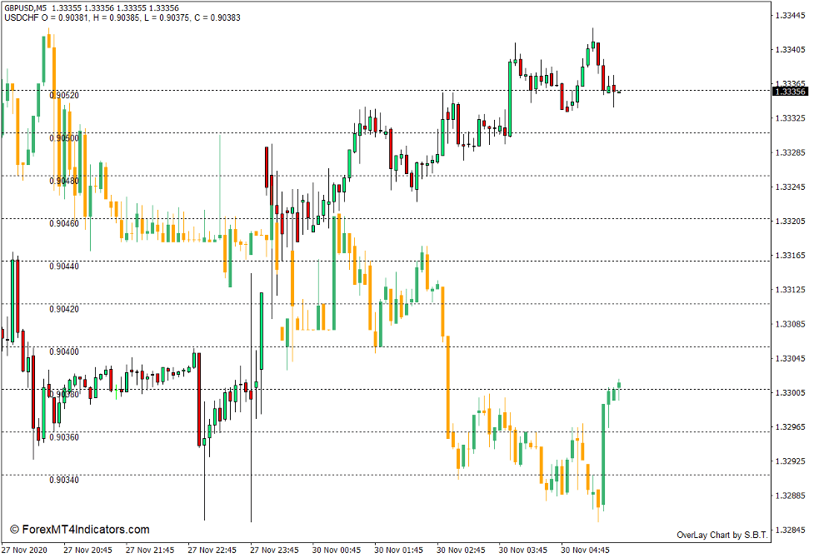This screenshot has width=814, height=558.
Task: Select the 30 Nov 00:45 time label
Action: pos(337,548)
